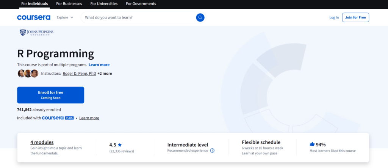Click the Coursera logo
The height and width of the screenshot is (168, 388).
[34, 17]
